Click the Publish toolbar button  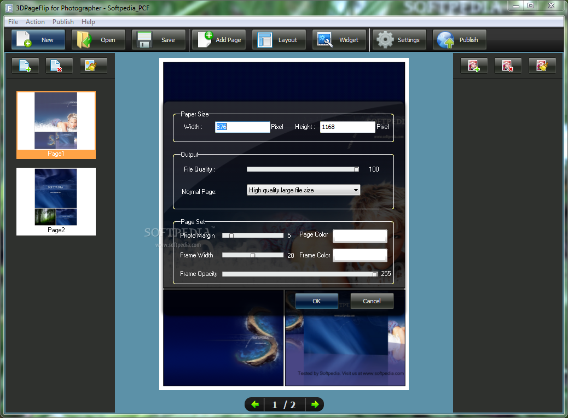click(x=459, y=40)
